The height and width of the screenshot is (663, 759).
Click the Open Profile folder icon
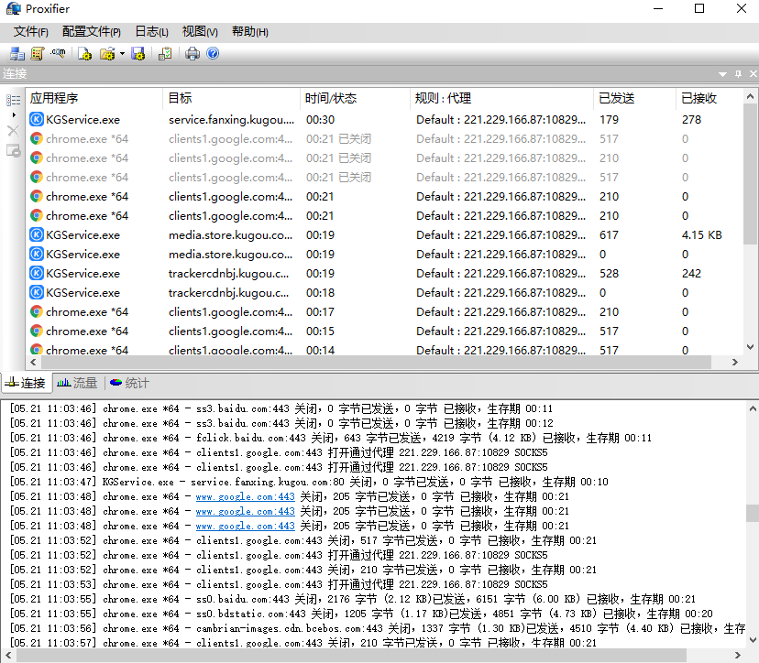click(x=107, y=54)
